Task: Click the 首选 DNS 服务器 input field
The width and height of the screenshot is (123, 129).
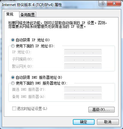Action: click(x=83, y=89)
